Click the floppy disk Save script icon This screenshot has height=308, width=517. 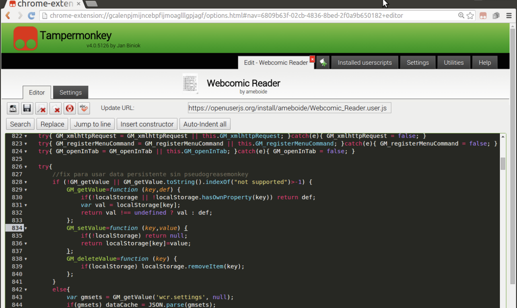[27, 108]
